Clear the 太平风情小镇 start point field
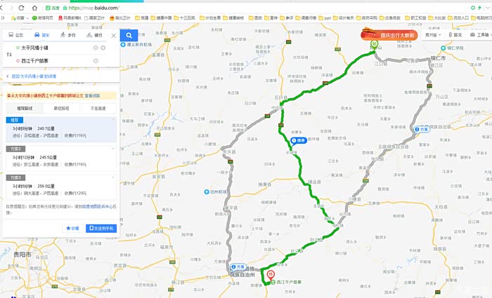 (x=96, y=48)
